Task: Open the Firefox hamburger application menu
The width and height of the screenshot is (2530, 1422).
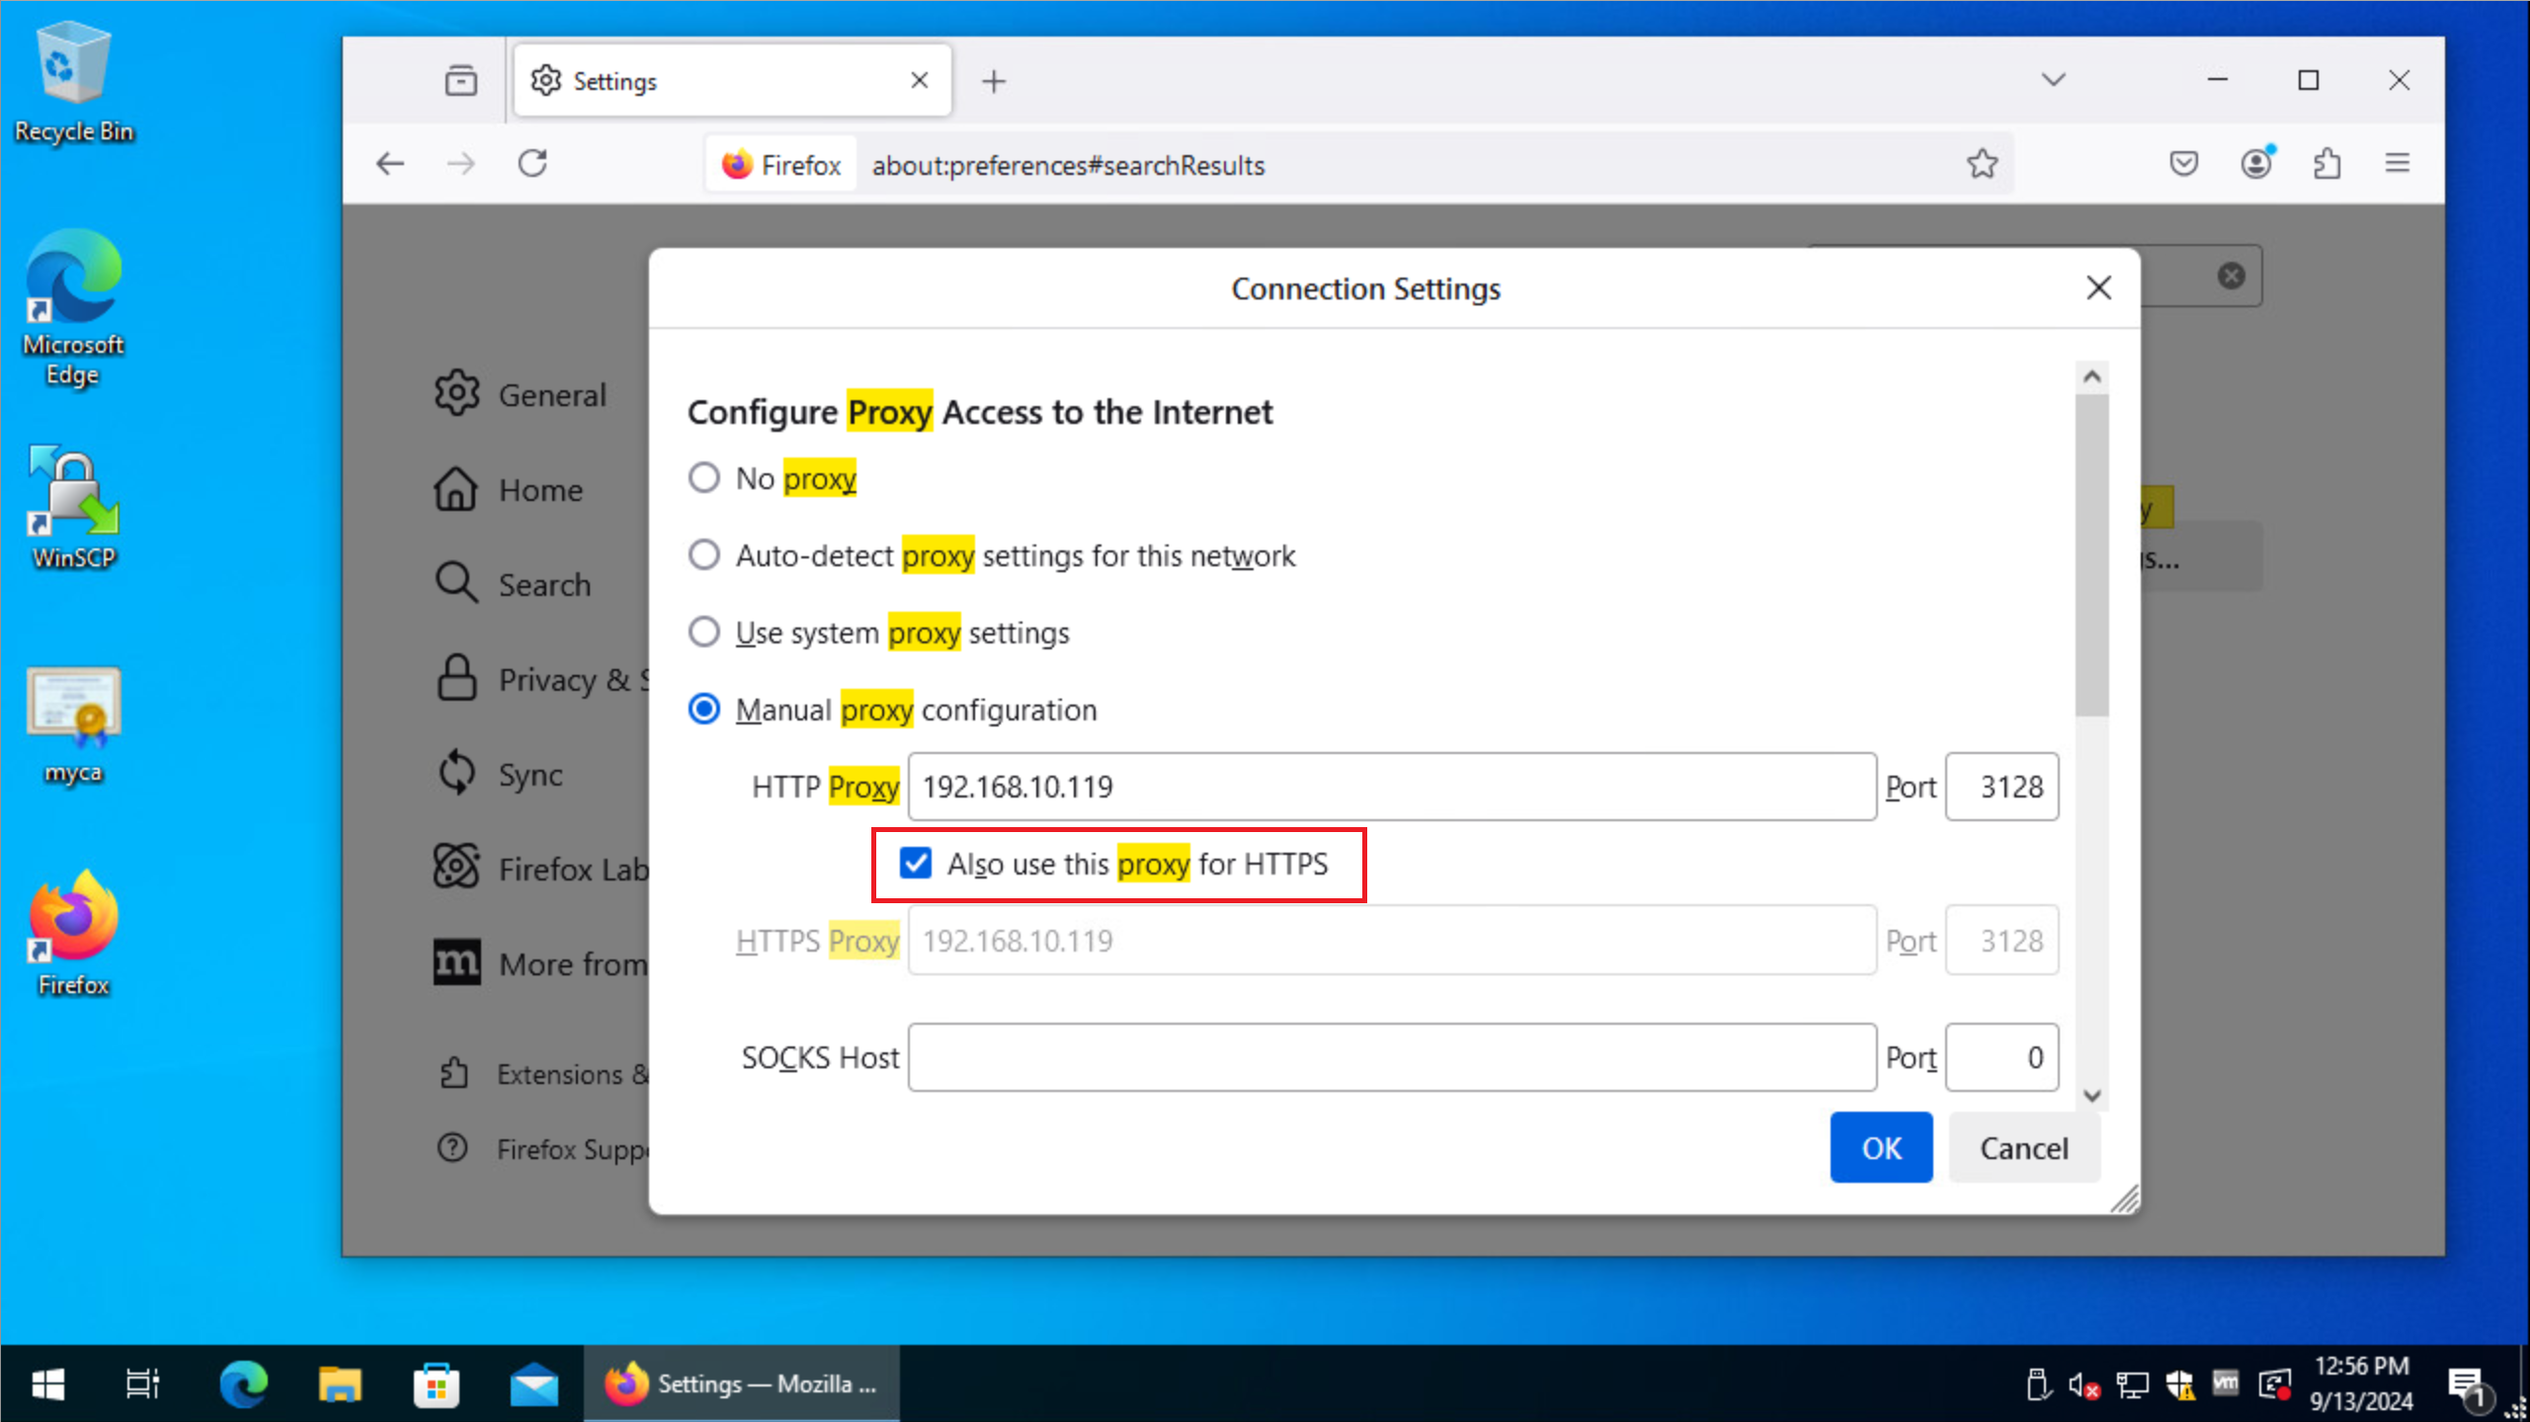Action: [2398, 164]
